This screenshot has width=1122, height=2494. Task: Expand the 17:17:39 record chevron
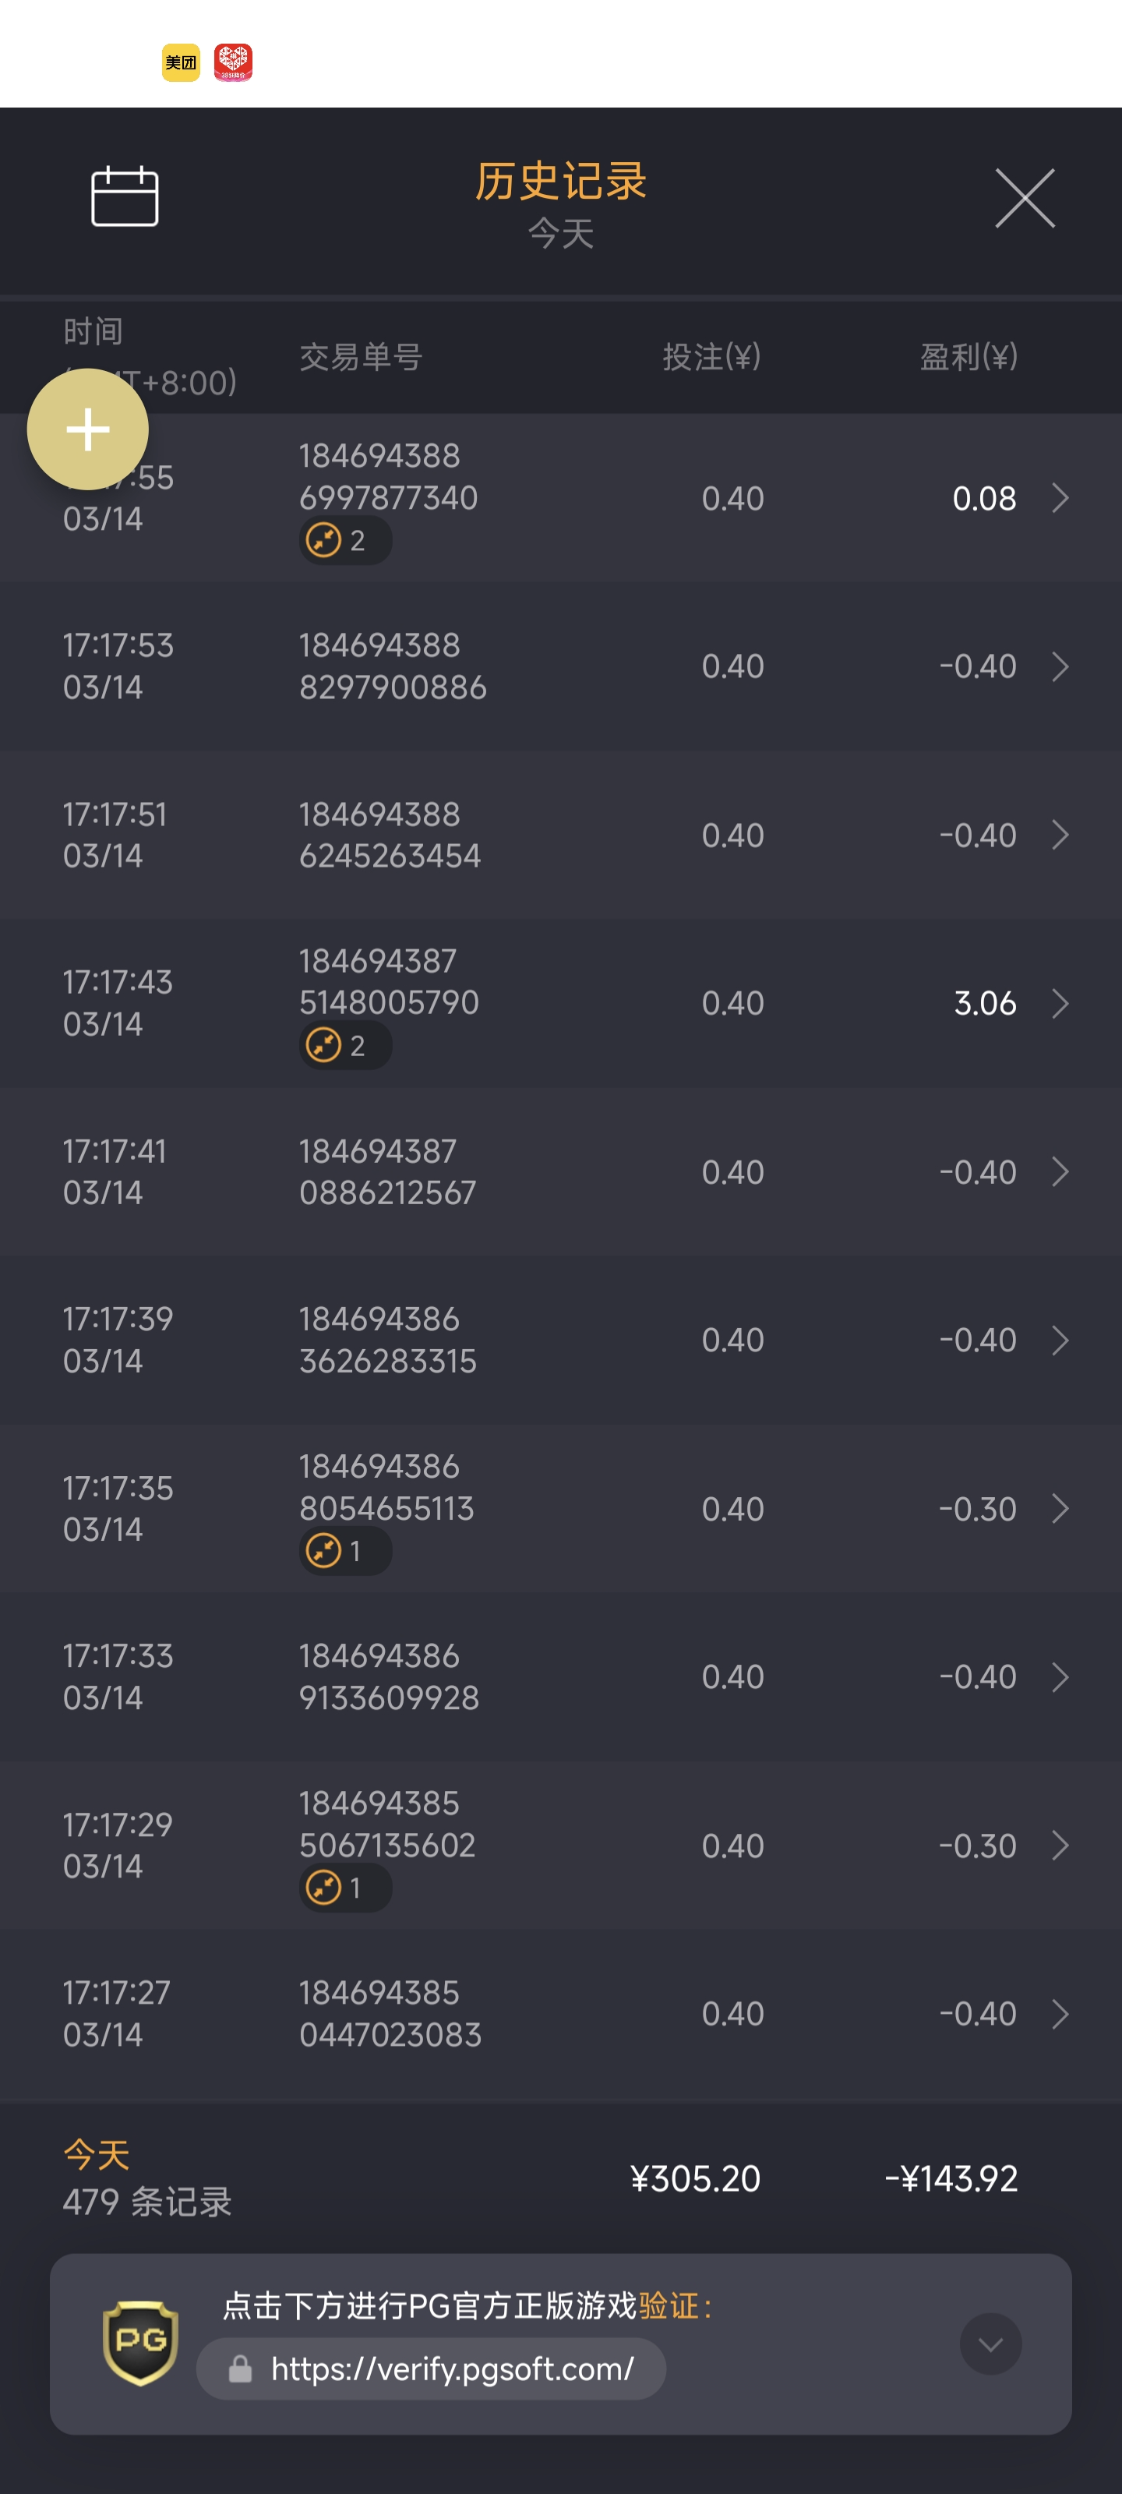click(1060, 1340)
